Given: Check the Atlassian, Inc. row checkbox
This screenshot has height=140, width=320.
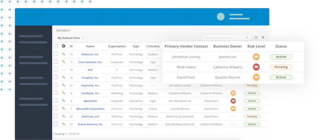Looking at the screenshot, I should coord(56,54).
